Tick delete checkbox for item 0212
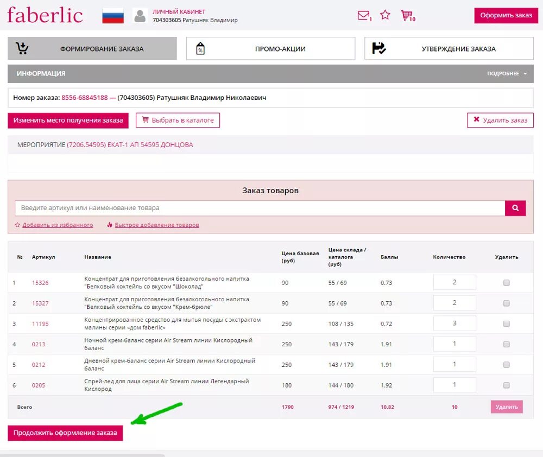The width and height of the screenshot is (543, 457). (506, 365)
